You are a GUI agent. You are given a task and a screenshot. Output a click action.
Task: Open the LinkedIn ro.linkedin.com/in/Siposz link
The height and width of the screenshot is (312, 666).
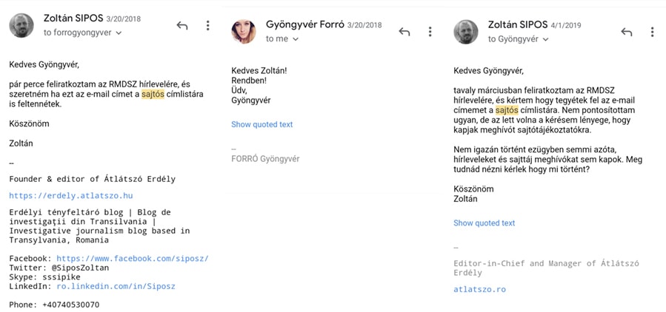pos(116,287)
